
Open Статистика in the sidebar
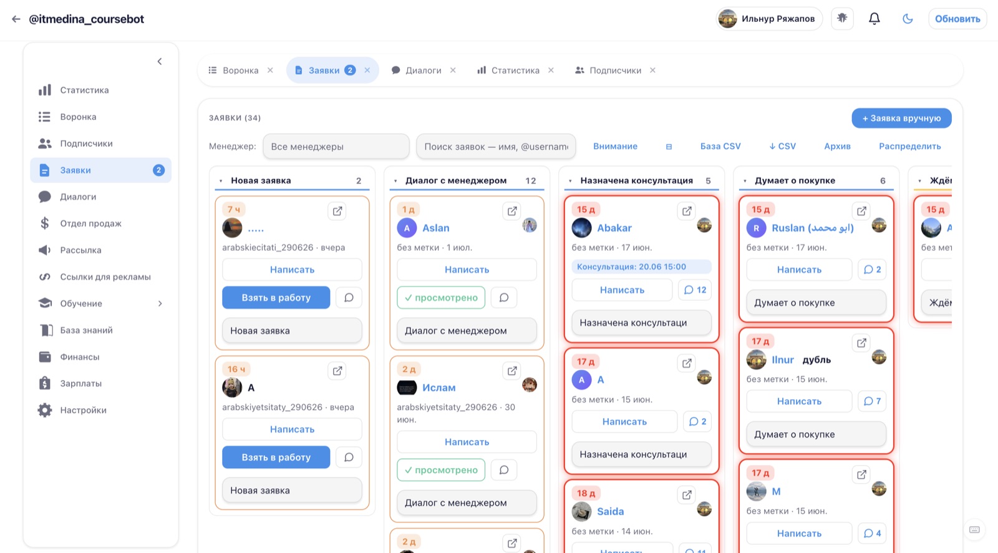(100, 90)
